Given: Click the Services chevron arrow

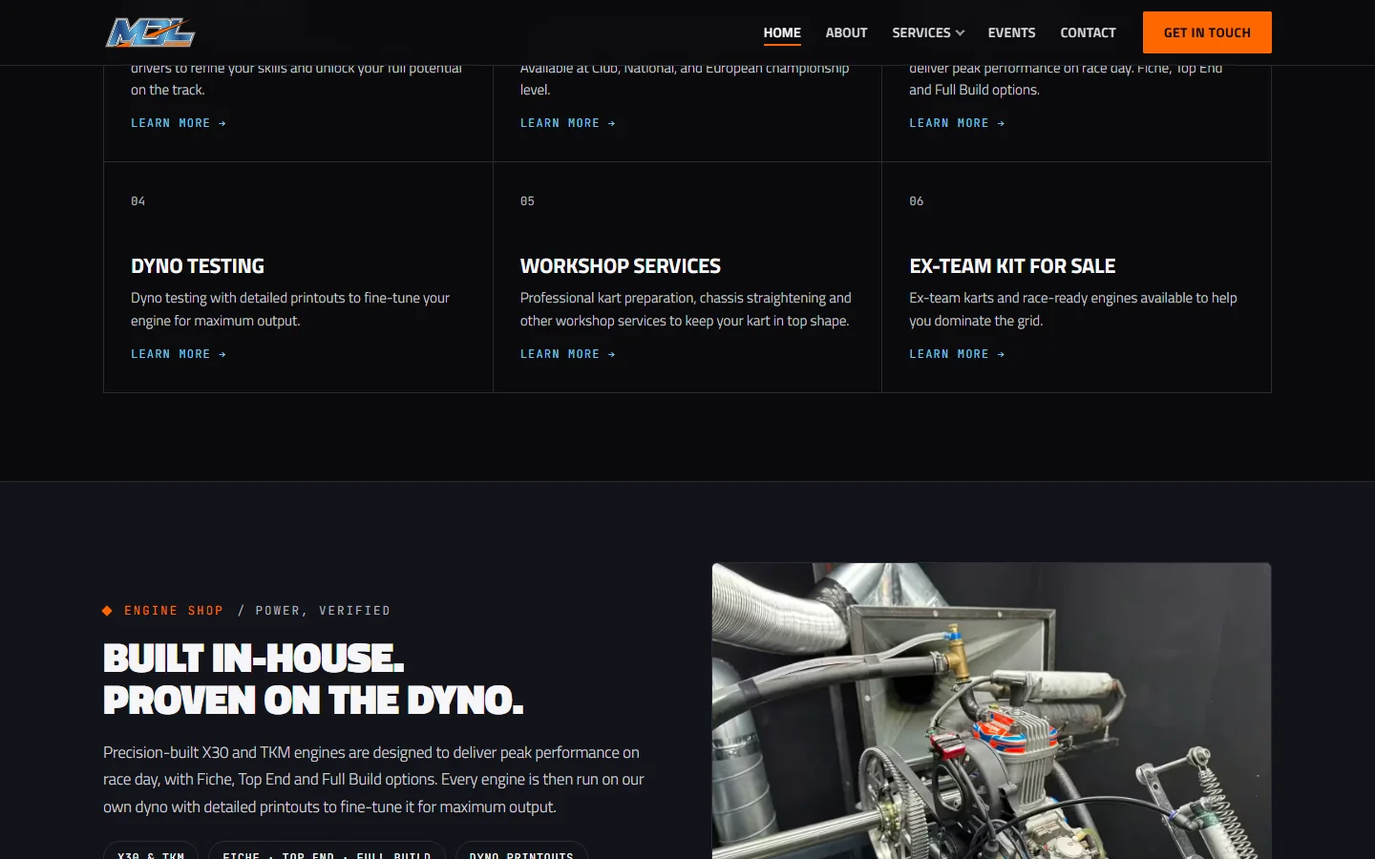Looking at the screenshot, I should point(960,32).
